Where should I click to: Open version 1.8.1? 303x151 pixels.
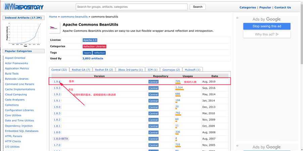click(x=57, y=126)
